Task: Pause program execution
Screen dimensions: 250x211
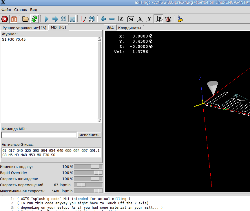Action: point(64,19)
